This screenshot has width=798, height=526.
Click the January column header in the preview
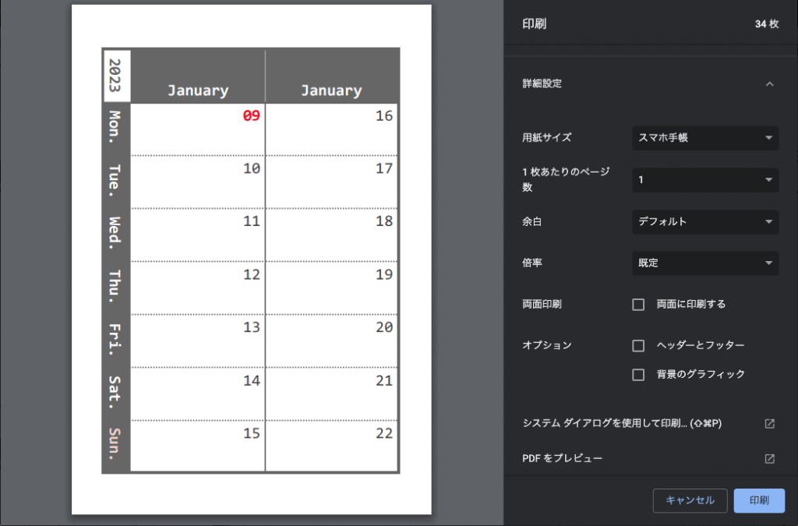197,90
